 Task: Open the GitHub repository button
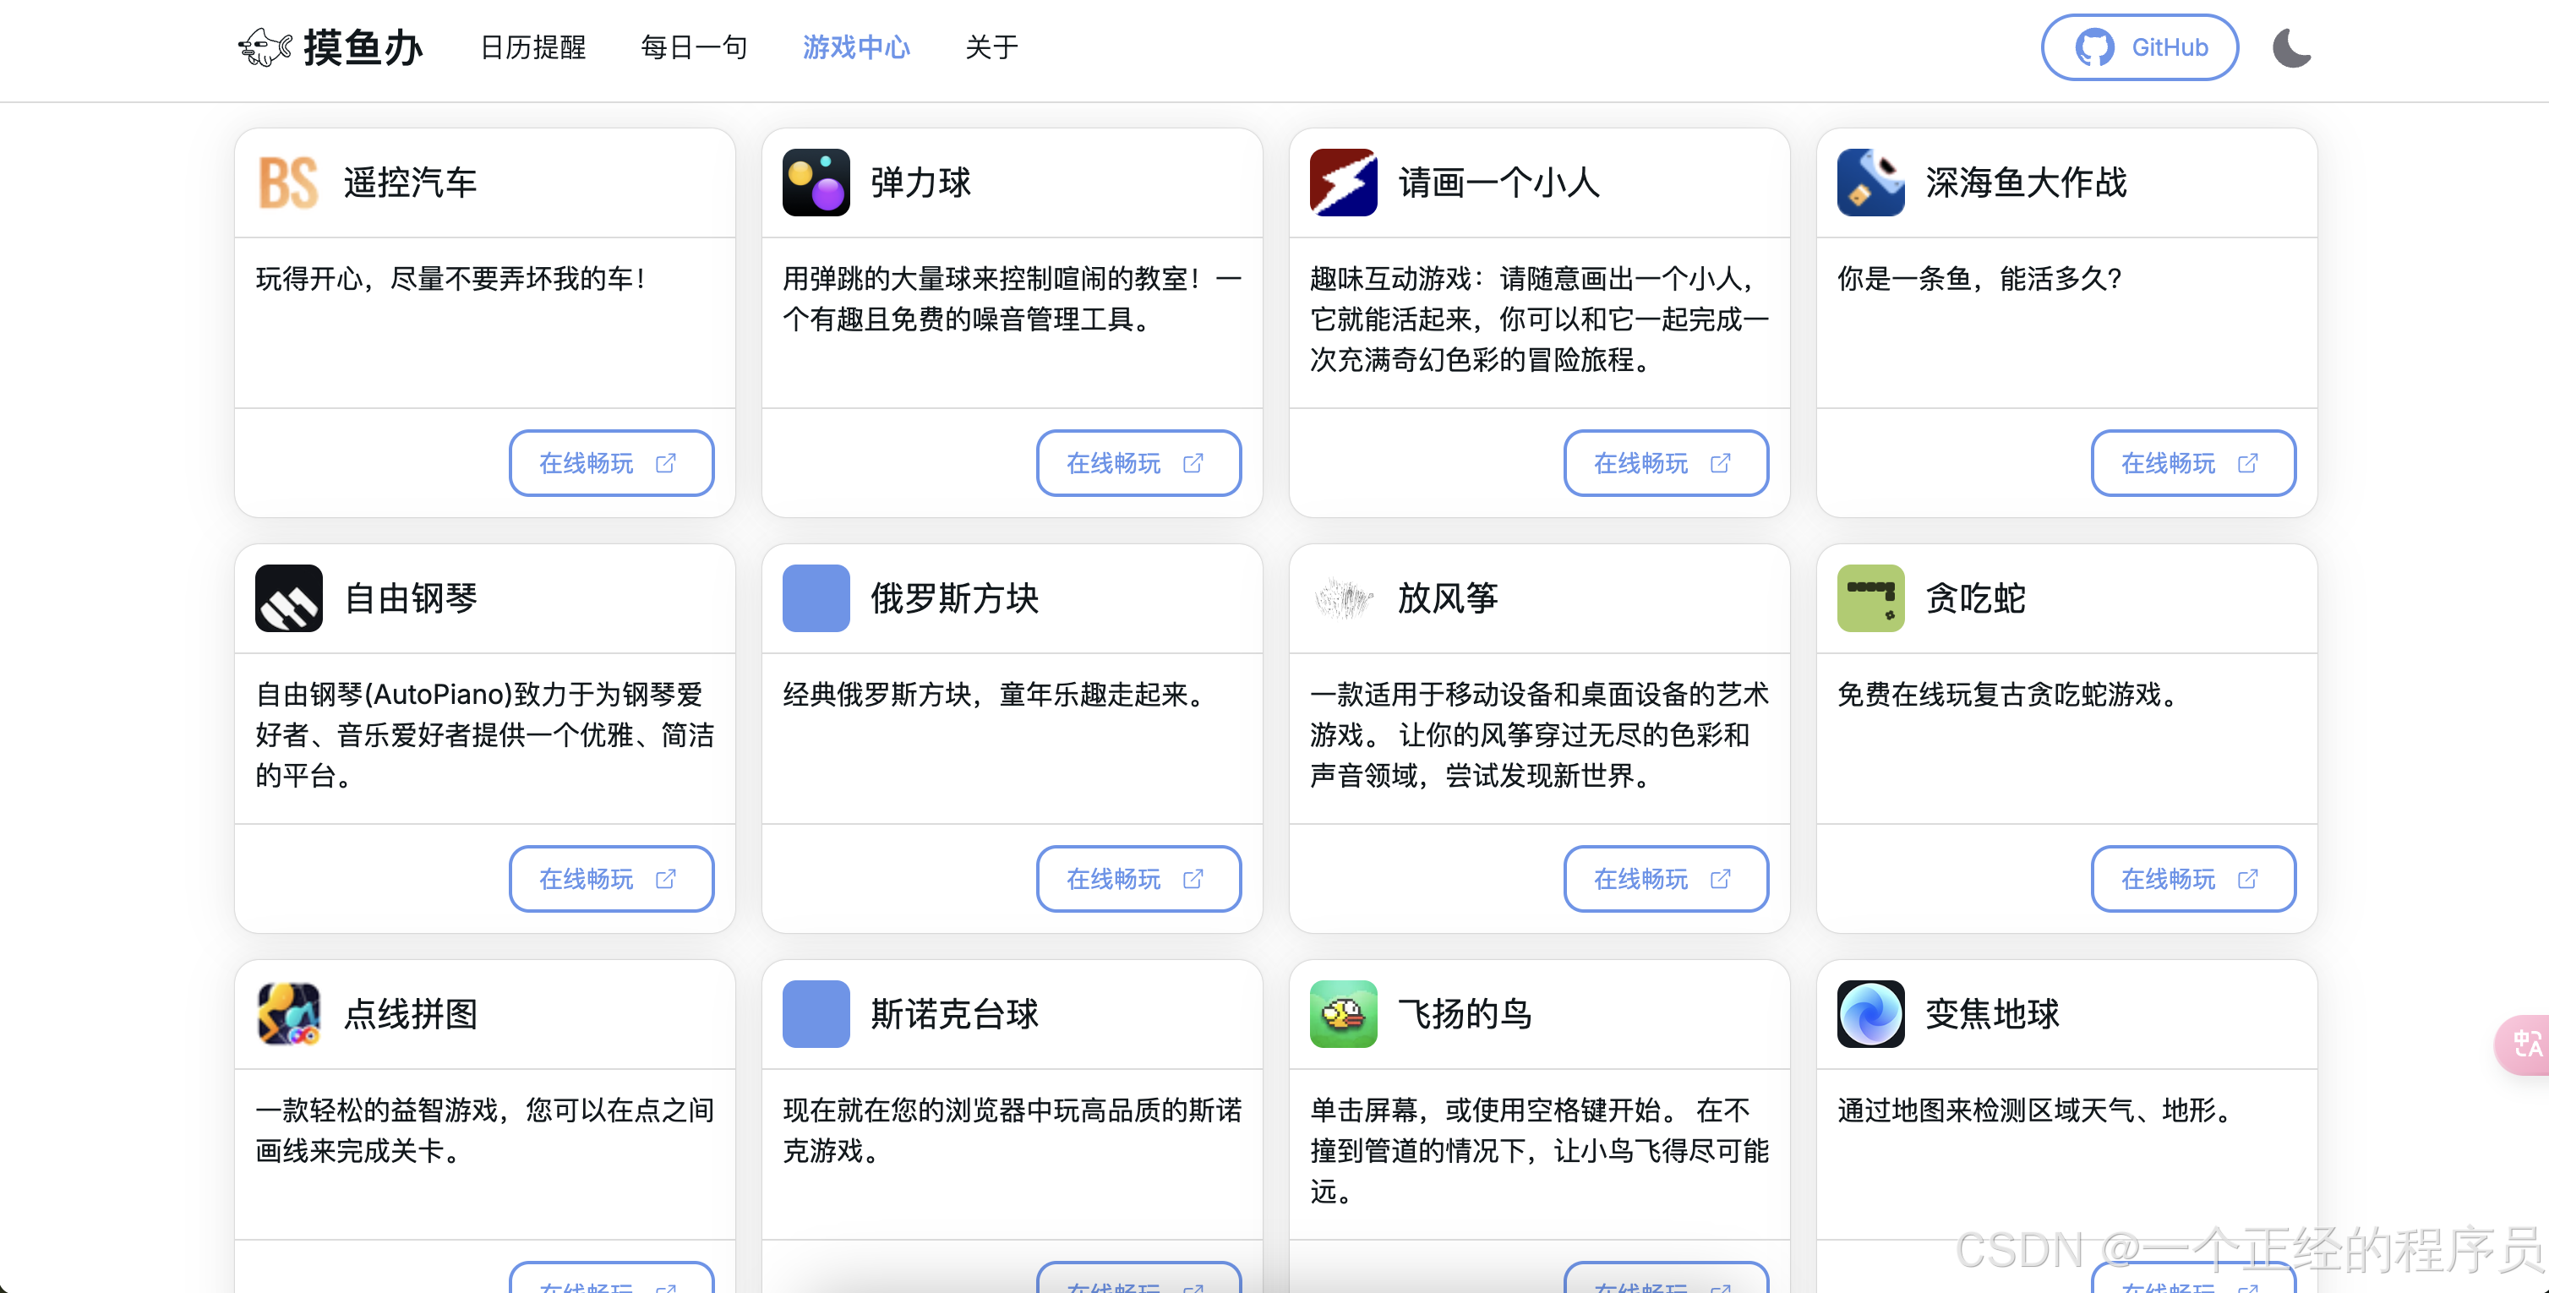click(2139, 47)
